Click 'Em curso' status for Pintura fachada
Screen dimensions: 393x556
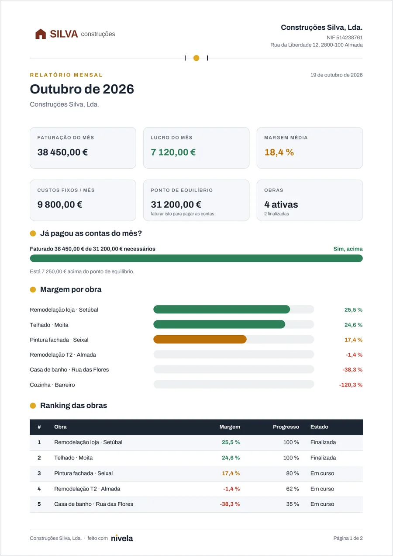coord(322,473)
